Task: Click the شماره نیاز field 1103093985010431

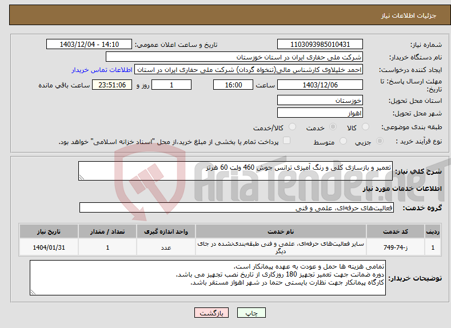Action: pyautogui.click(x=320, y=44)
